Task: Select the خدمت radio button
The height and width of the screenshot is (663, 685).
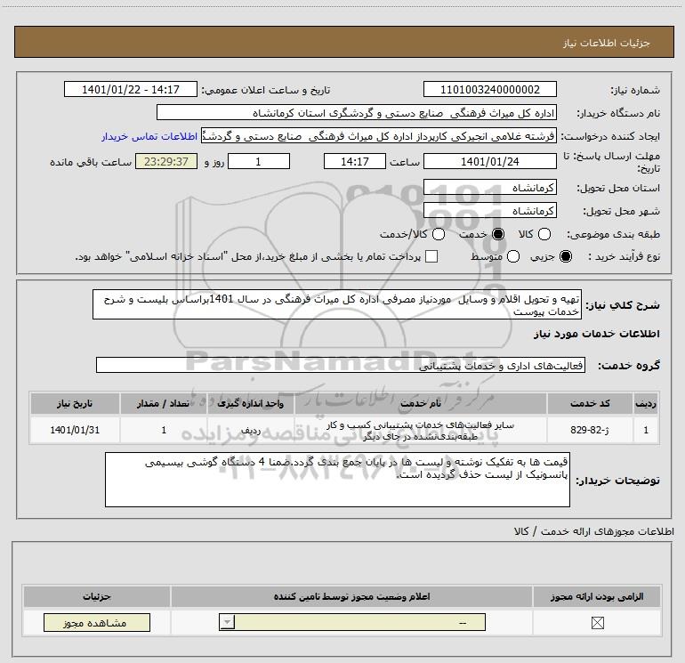Action: [x=498, y=234]
